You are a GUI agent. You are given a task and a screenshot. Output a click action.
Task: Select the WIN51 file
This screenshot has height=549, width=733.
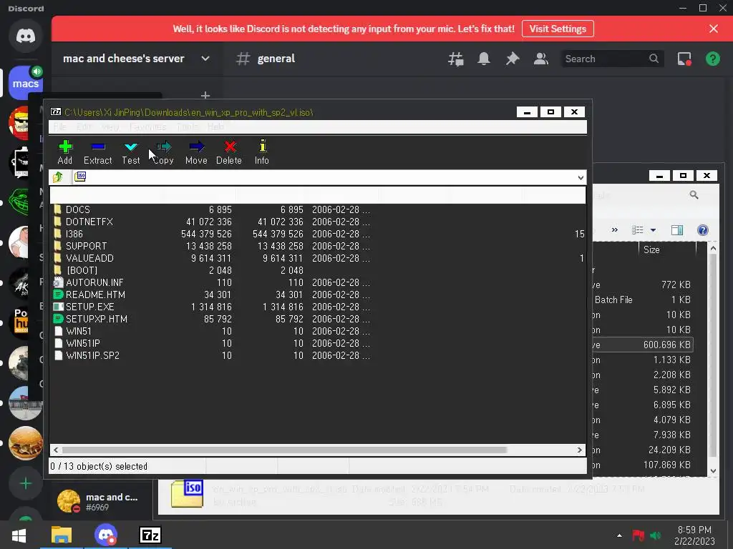[x=79, y=331]
